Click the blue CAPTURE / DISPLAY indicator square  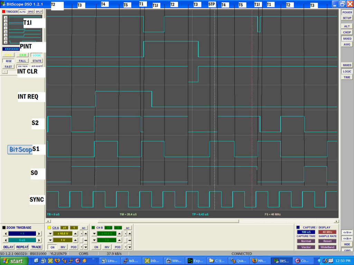coord(298,227)
